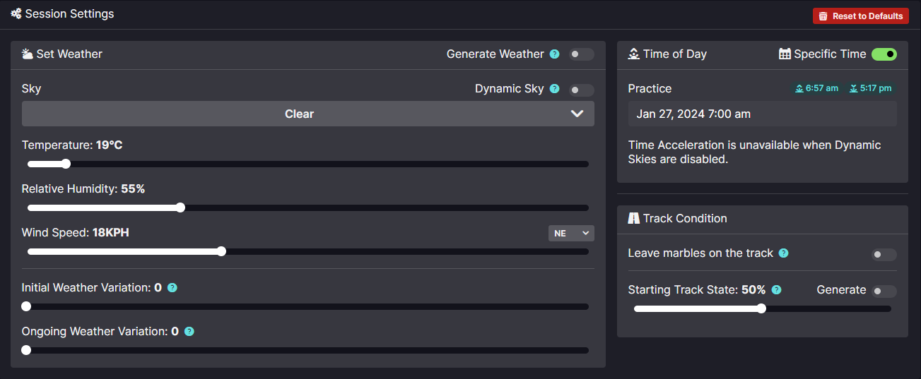Click the Generate Weather help icon
The width and height of the screenshot is (921, 379).
pos(555,54)
